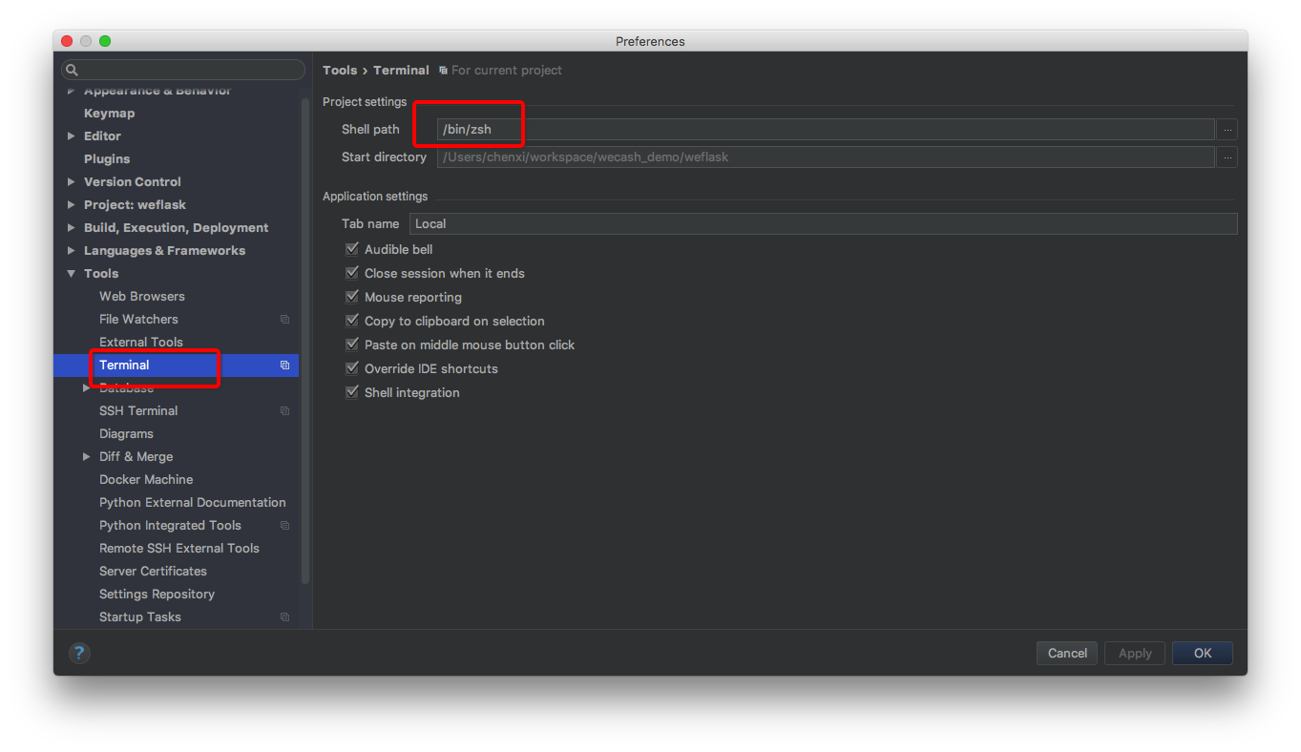This screenshot has height=752, width=1301.
Task: Open the Keymap settings page
Action: coord(109,114)
